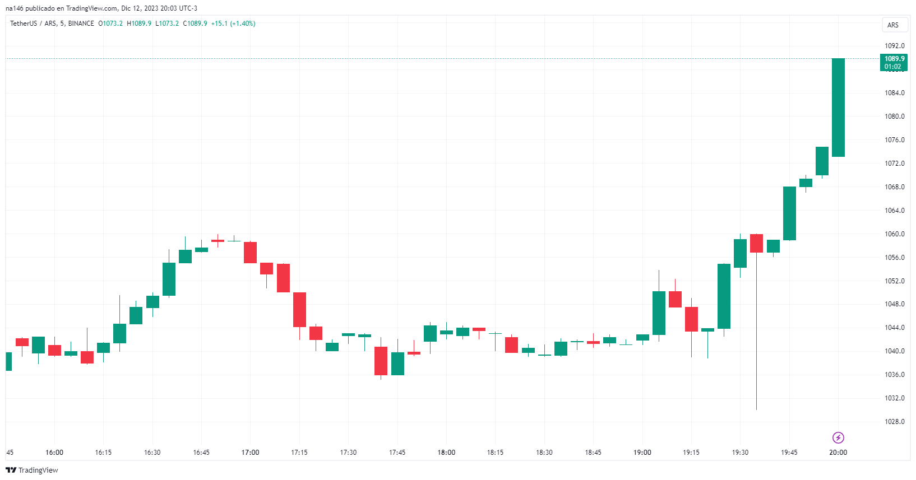Viewport: 916px width, 480px height.
Task: Select the TetherUS / ARS symbol title
Action: pyautogui.click(x=52, y=24)
